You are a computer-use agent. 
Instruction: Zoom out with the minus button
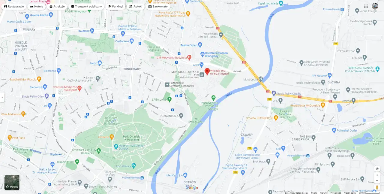377,181
